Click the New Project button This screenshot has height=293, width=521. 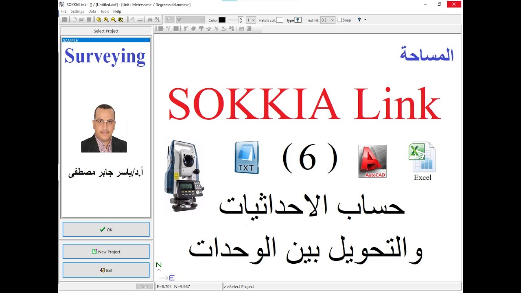pos(106,251)
